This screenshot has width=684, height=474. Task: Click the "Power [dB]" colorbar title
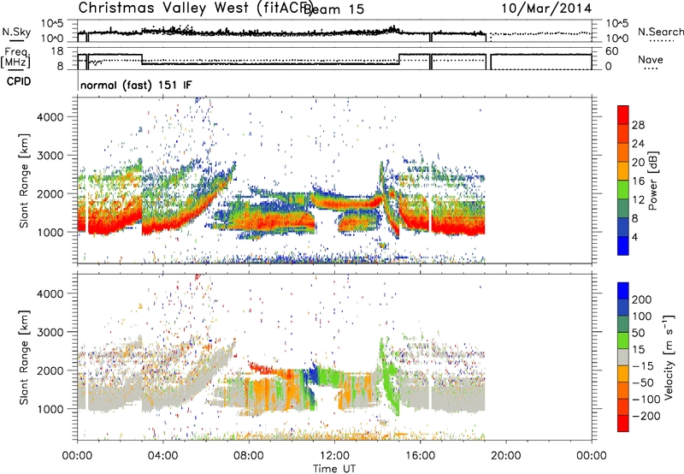pyautogui.click(x=652, y=181)
